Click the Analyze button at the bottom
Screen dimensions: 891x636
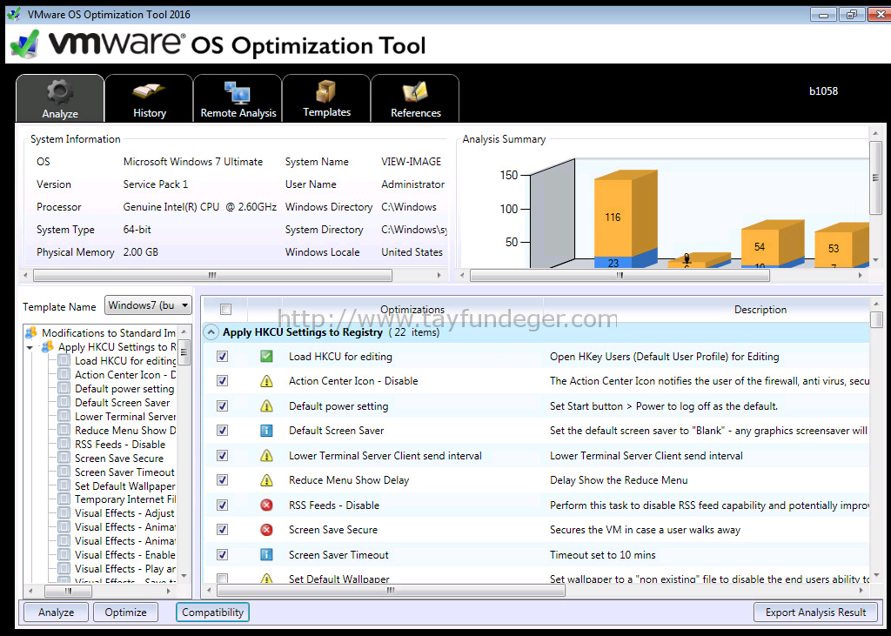pyautogui.click(x=57, y=613)
